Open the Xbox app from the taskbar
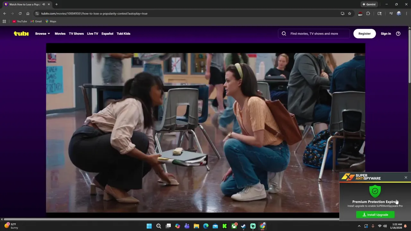 [234, 226]
